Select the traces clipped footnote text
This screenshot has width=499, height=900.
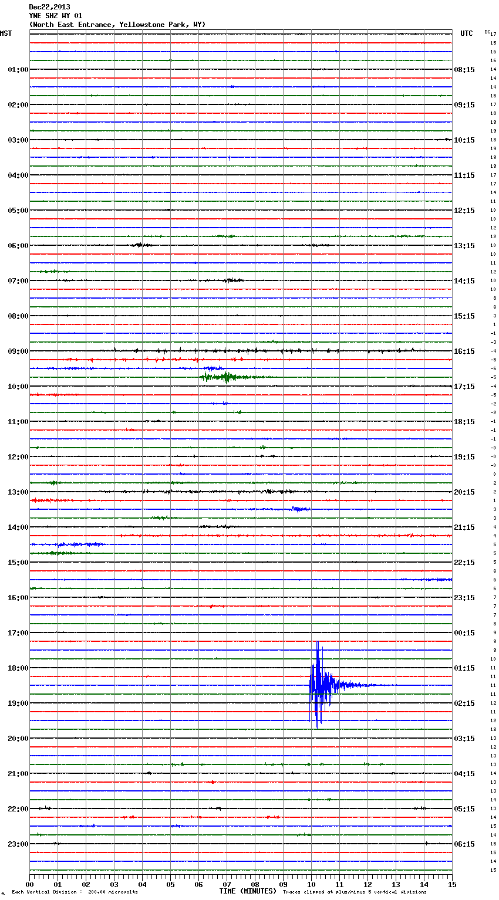(x=355, y=892)
